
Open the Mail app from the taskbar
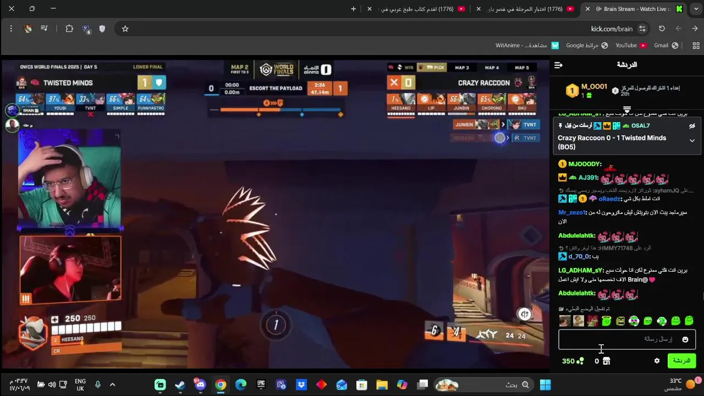(342, 384)
